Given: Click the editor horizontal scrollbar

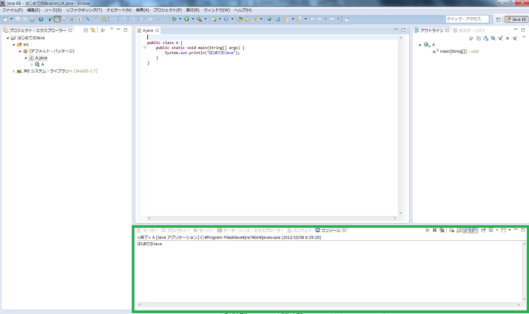Looking at the screenshot, I should 272,218.
